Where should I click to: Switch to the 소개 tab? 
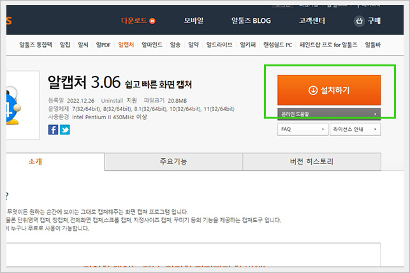(x=55, y=161)
